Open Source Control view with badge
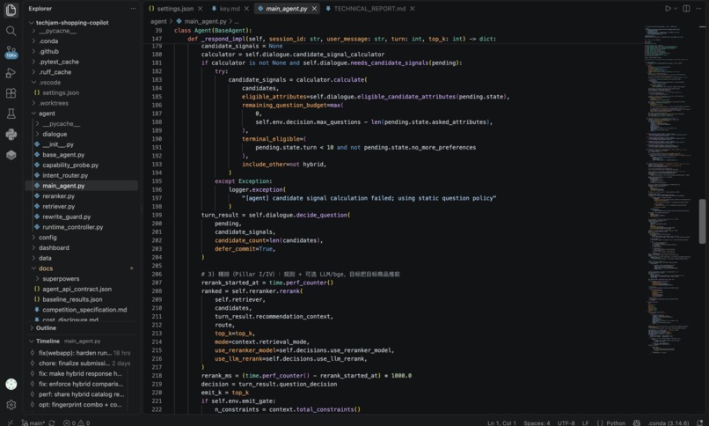The width and height of the screenshot is (709, 426). click(x=11, y=52)
